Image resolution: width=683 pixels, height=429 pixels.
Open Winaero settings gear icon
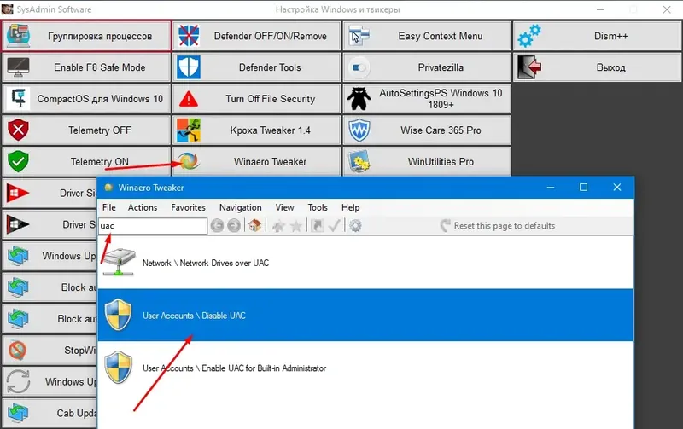(x=355, y=225)
